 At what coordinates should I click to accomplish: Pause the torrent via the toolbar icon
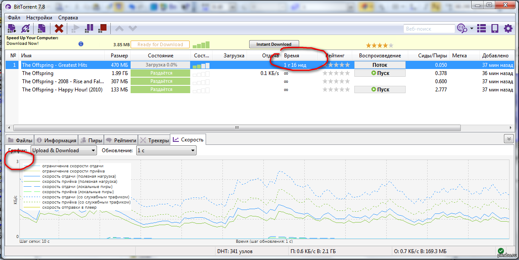pos(89,28)
